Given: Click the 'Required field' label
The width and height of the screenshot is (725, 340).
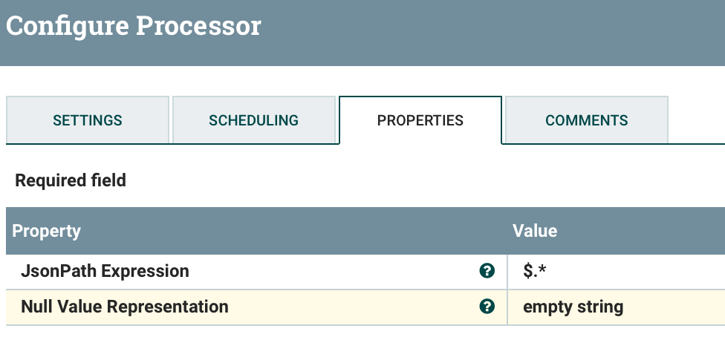Looking at the screenshot, I should pyautogui.click(x=71, y=180).
